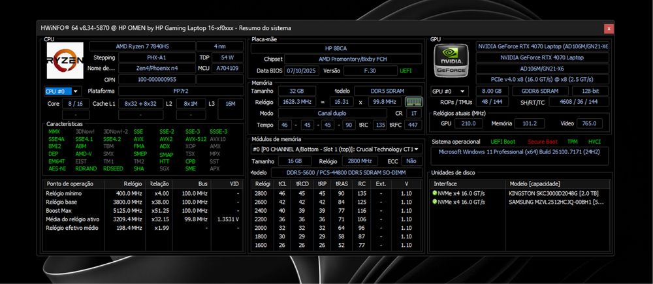The width and height of the screenshot is (653, 284).
Task: Click the 'AMD-V' feature flag
Action: (84, 154)
